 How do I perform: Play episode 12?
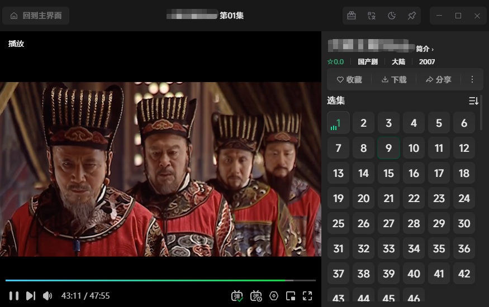click(464, 148)
